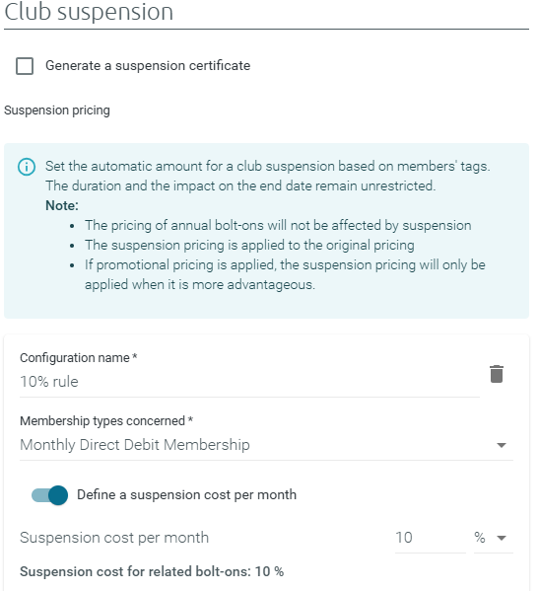539x591 pixels.
Task: Click the 'Define a suspension cost per month' label
Action: coord(186,494)
